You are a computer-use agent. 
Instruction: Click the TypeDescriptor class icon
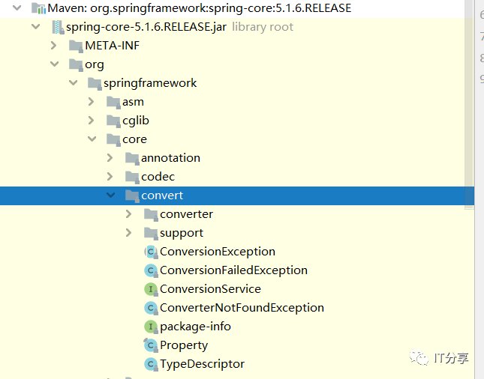[150, 364]
